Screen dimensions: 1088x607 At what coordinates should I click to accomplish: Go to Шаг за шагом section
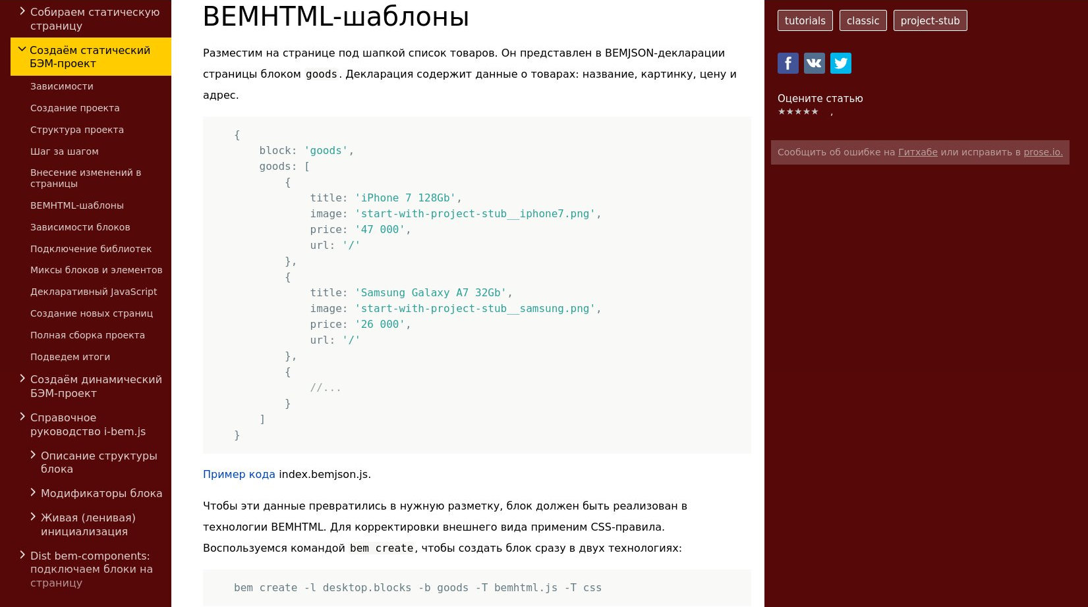[x=64, y=151]
